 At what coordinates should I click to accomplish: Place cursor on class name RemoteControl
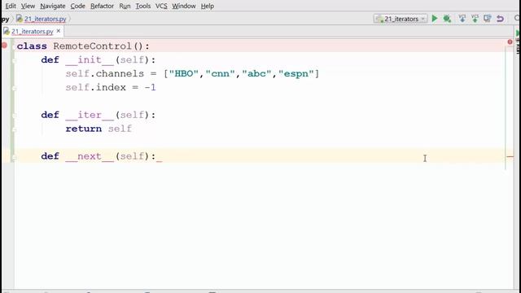[x=92, y=46]
